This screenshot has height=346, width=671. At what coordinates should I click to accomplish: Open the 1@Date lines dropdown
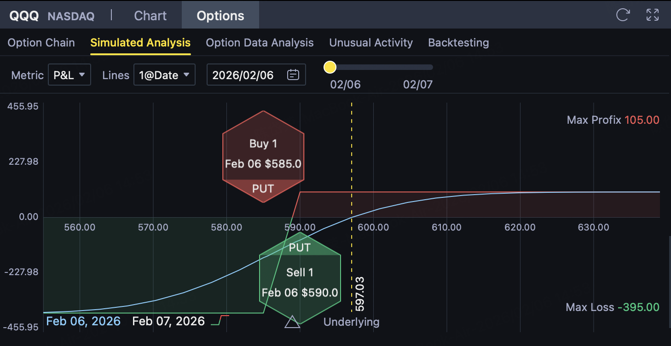164,75
